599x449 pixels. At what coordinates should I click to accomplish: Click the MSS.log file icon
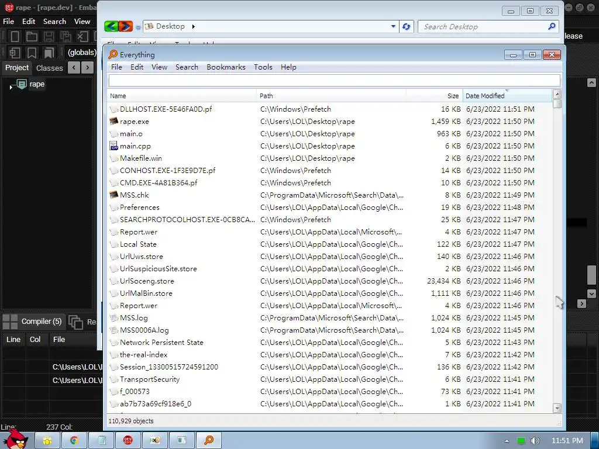(x=113, y=317)
